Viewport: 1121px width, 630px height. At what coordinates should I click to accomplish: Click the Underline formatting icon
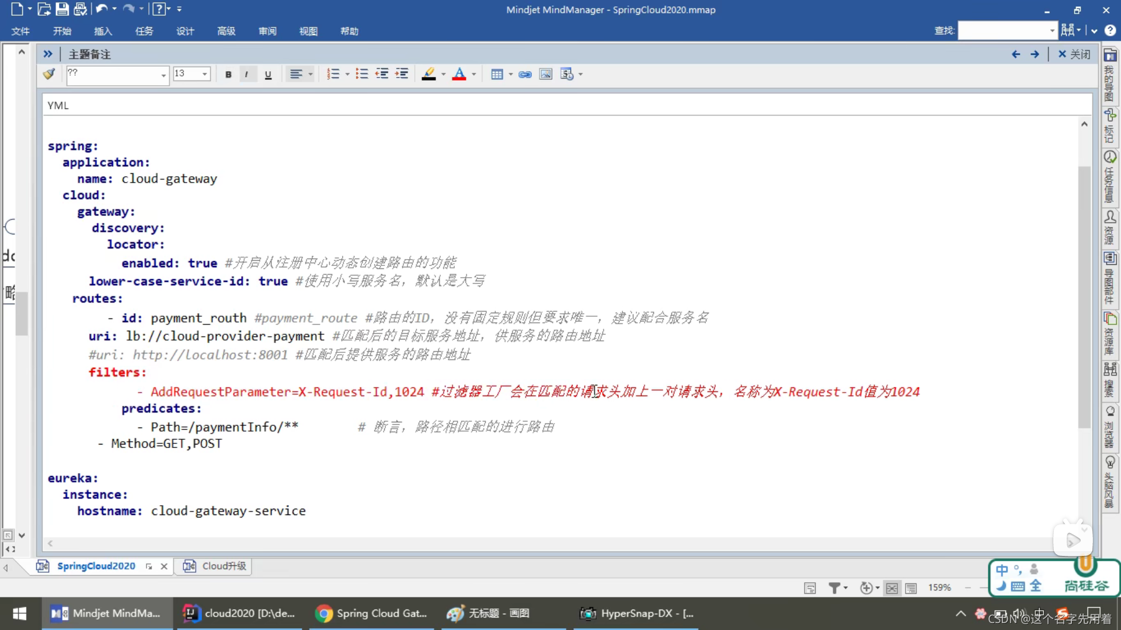[267, 75]
